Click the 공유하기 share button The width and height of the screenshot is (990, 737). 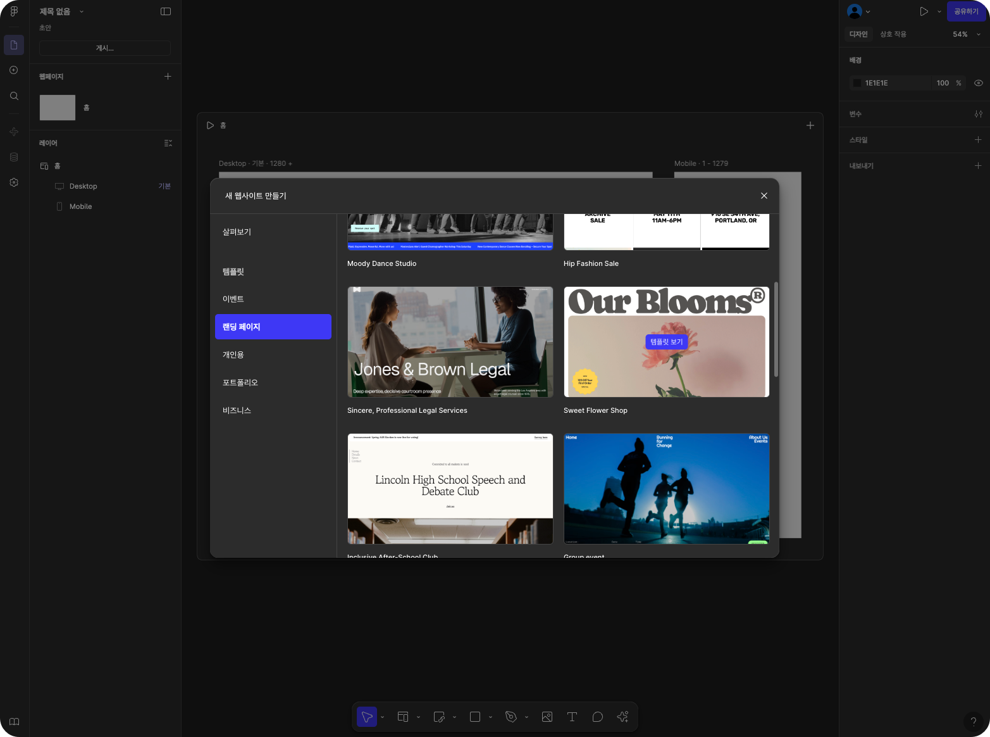(x=967, y=11)
